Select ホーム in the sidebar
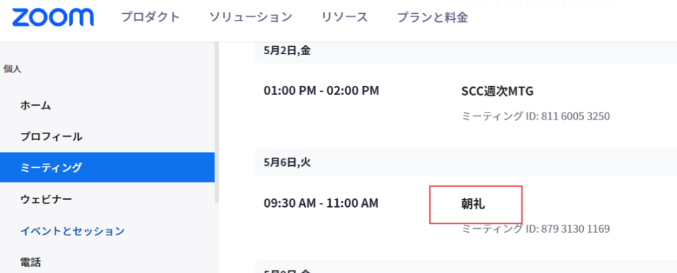The image size is (677, 273). [36, 105]
